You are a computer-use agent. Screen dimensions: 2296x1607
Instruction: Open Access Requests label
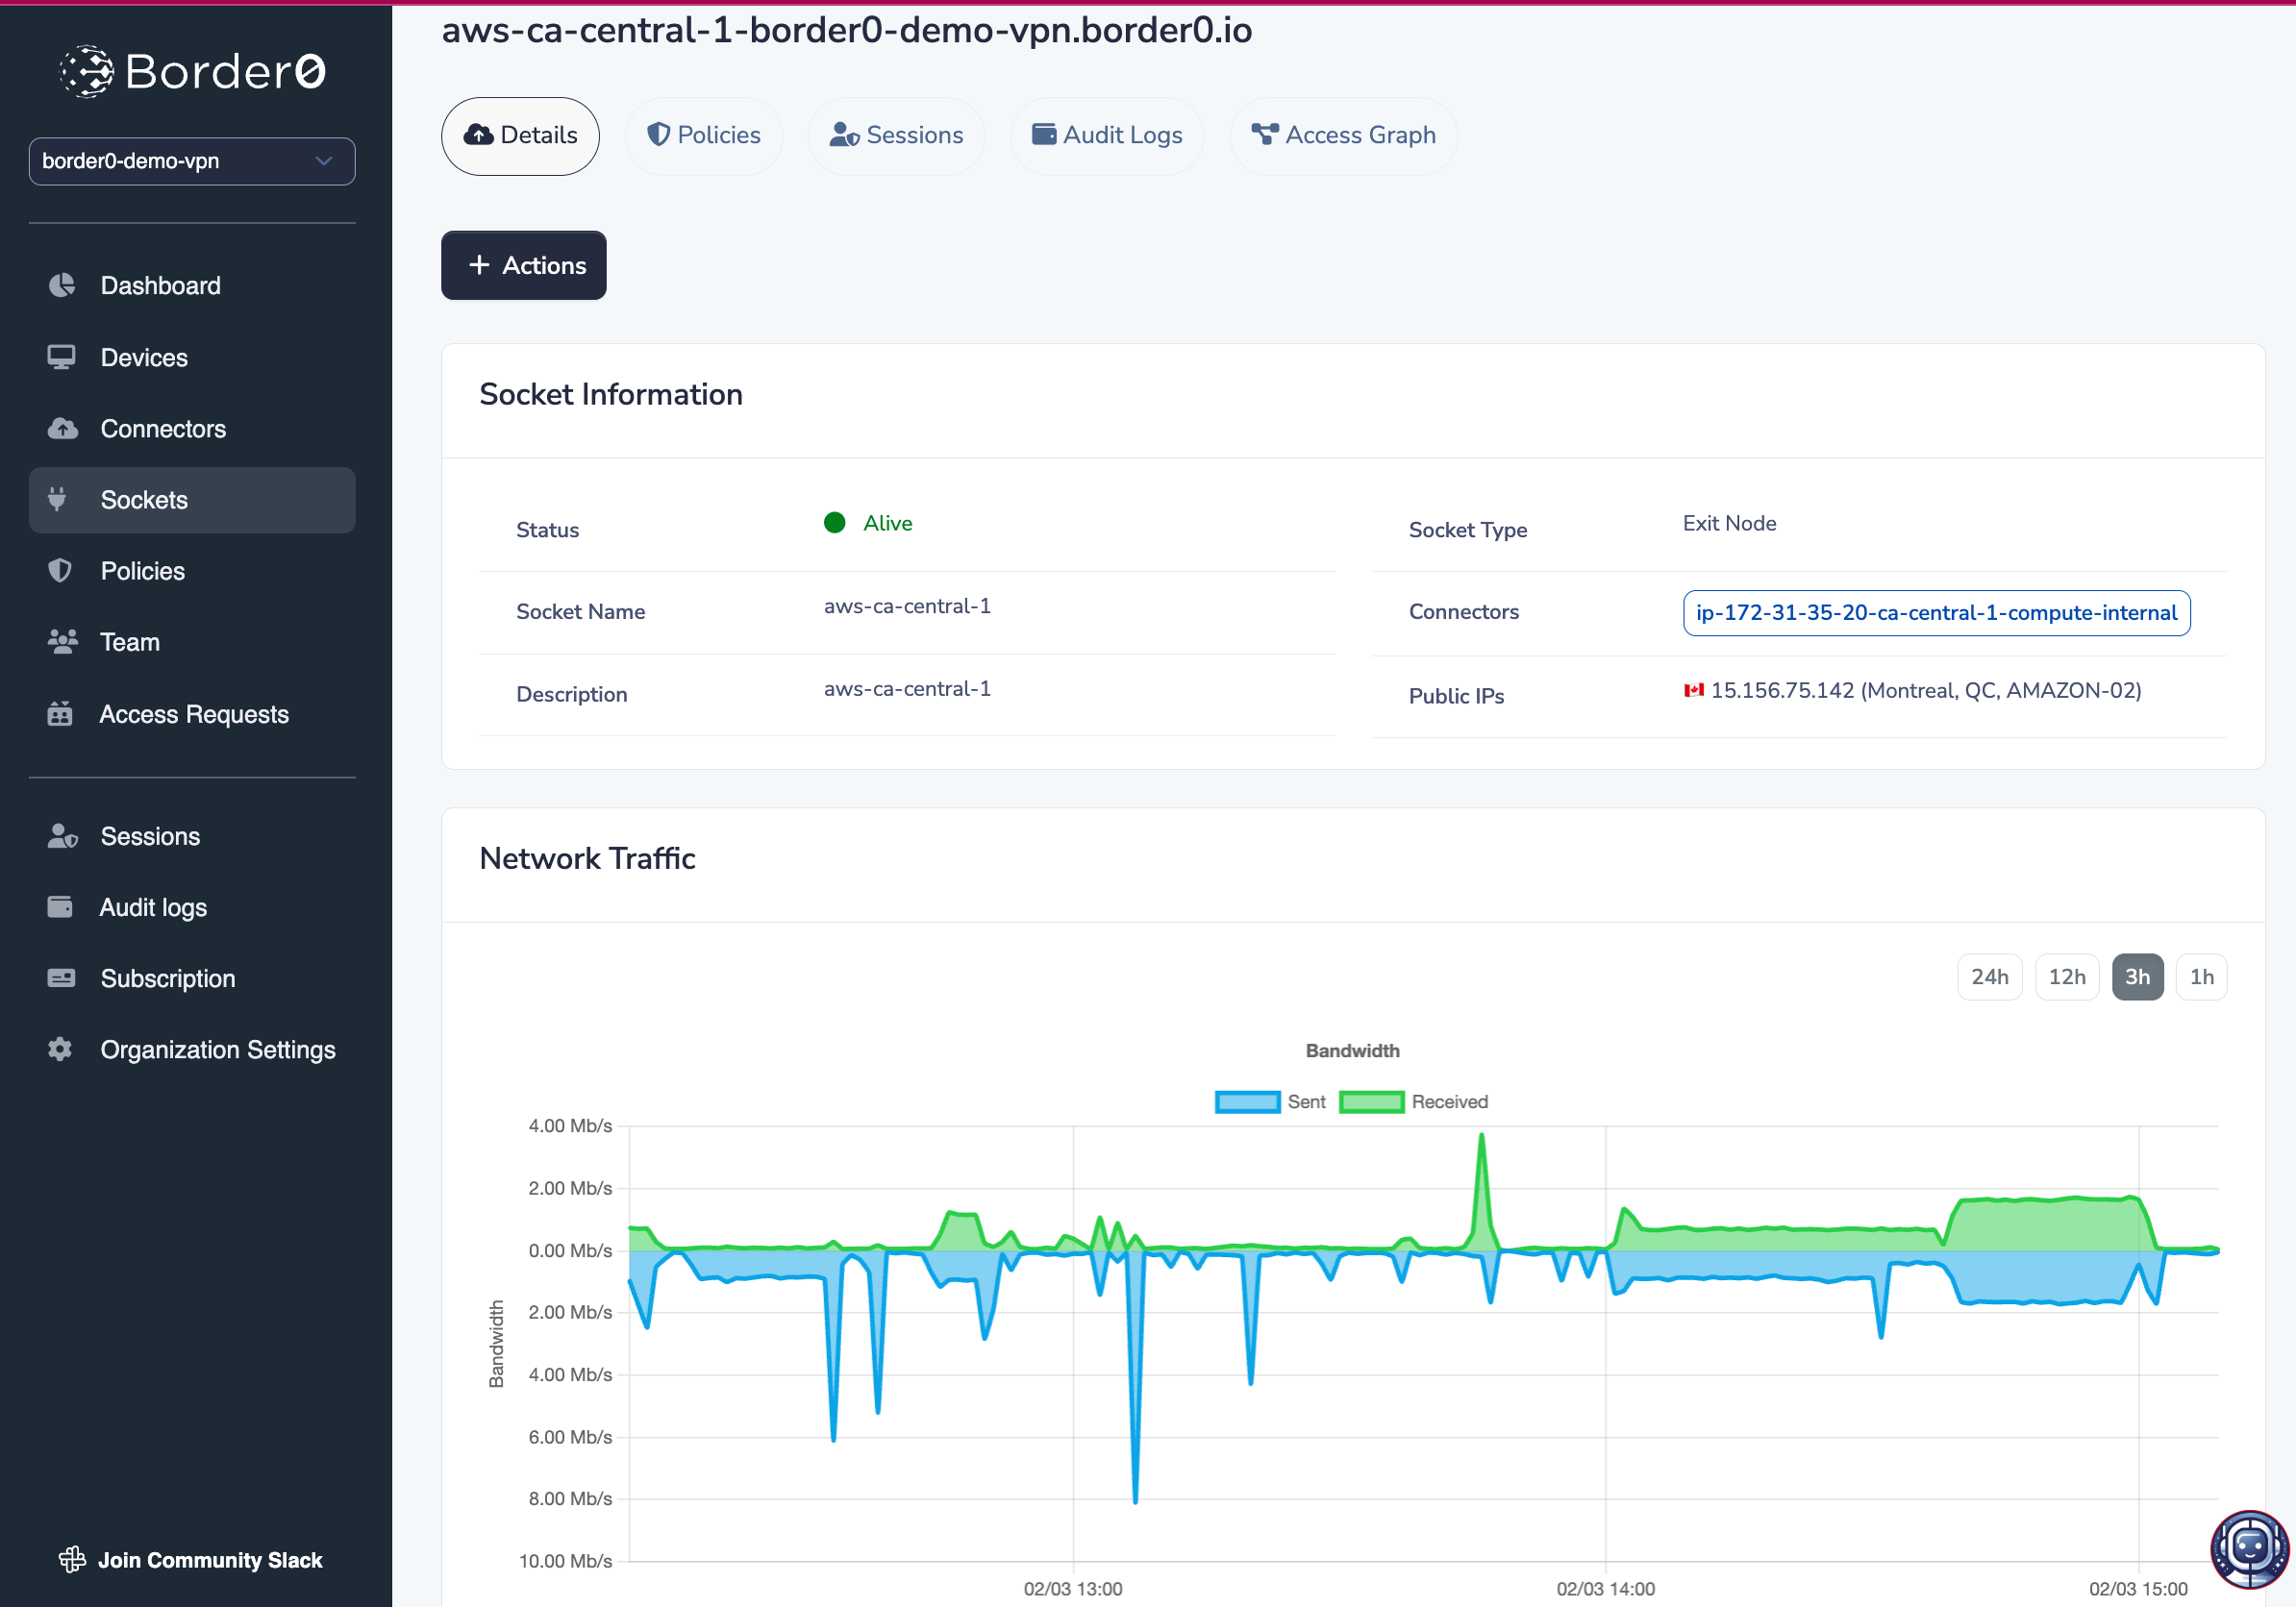(194, 713)
